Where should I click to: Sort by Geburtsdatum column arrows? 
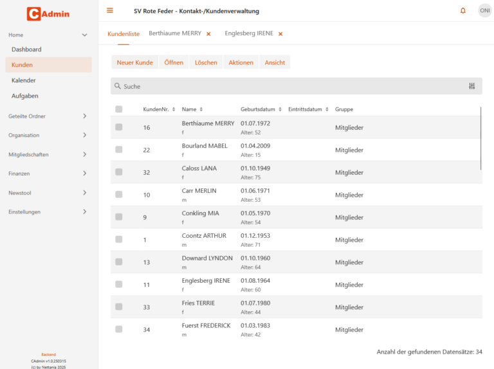click(x=280, y=109)
